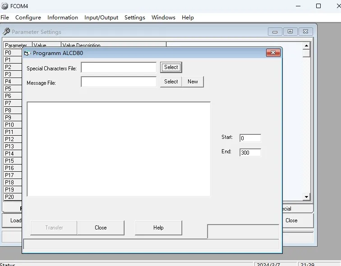Click the Close button beside Transfer

pos(101,228)
